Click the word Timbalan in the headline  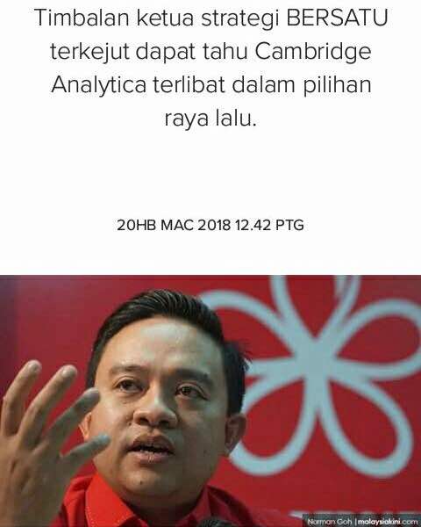82,18
